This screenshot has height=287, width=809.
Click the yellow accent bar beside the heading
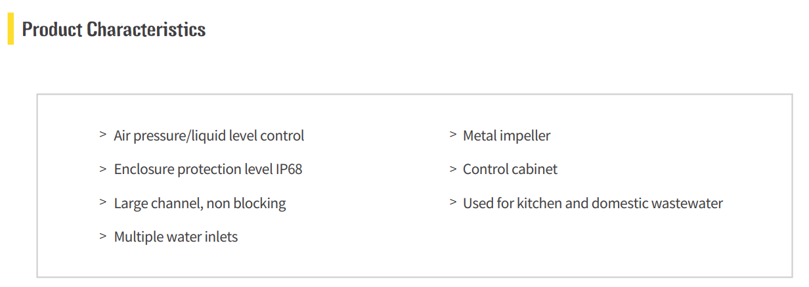[x=11, y=30]
